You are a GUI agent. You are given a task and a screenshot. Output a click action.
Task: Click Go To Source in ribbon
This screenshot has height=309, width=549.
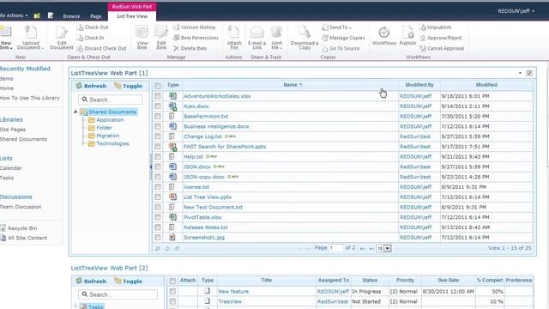tap(341, 48)
